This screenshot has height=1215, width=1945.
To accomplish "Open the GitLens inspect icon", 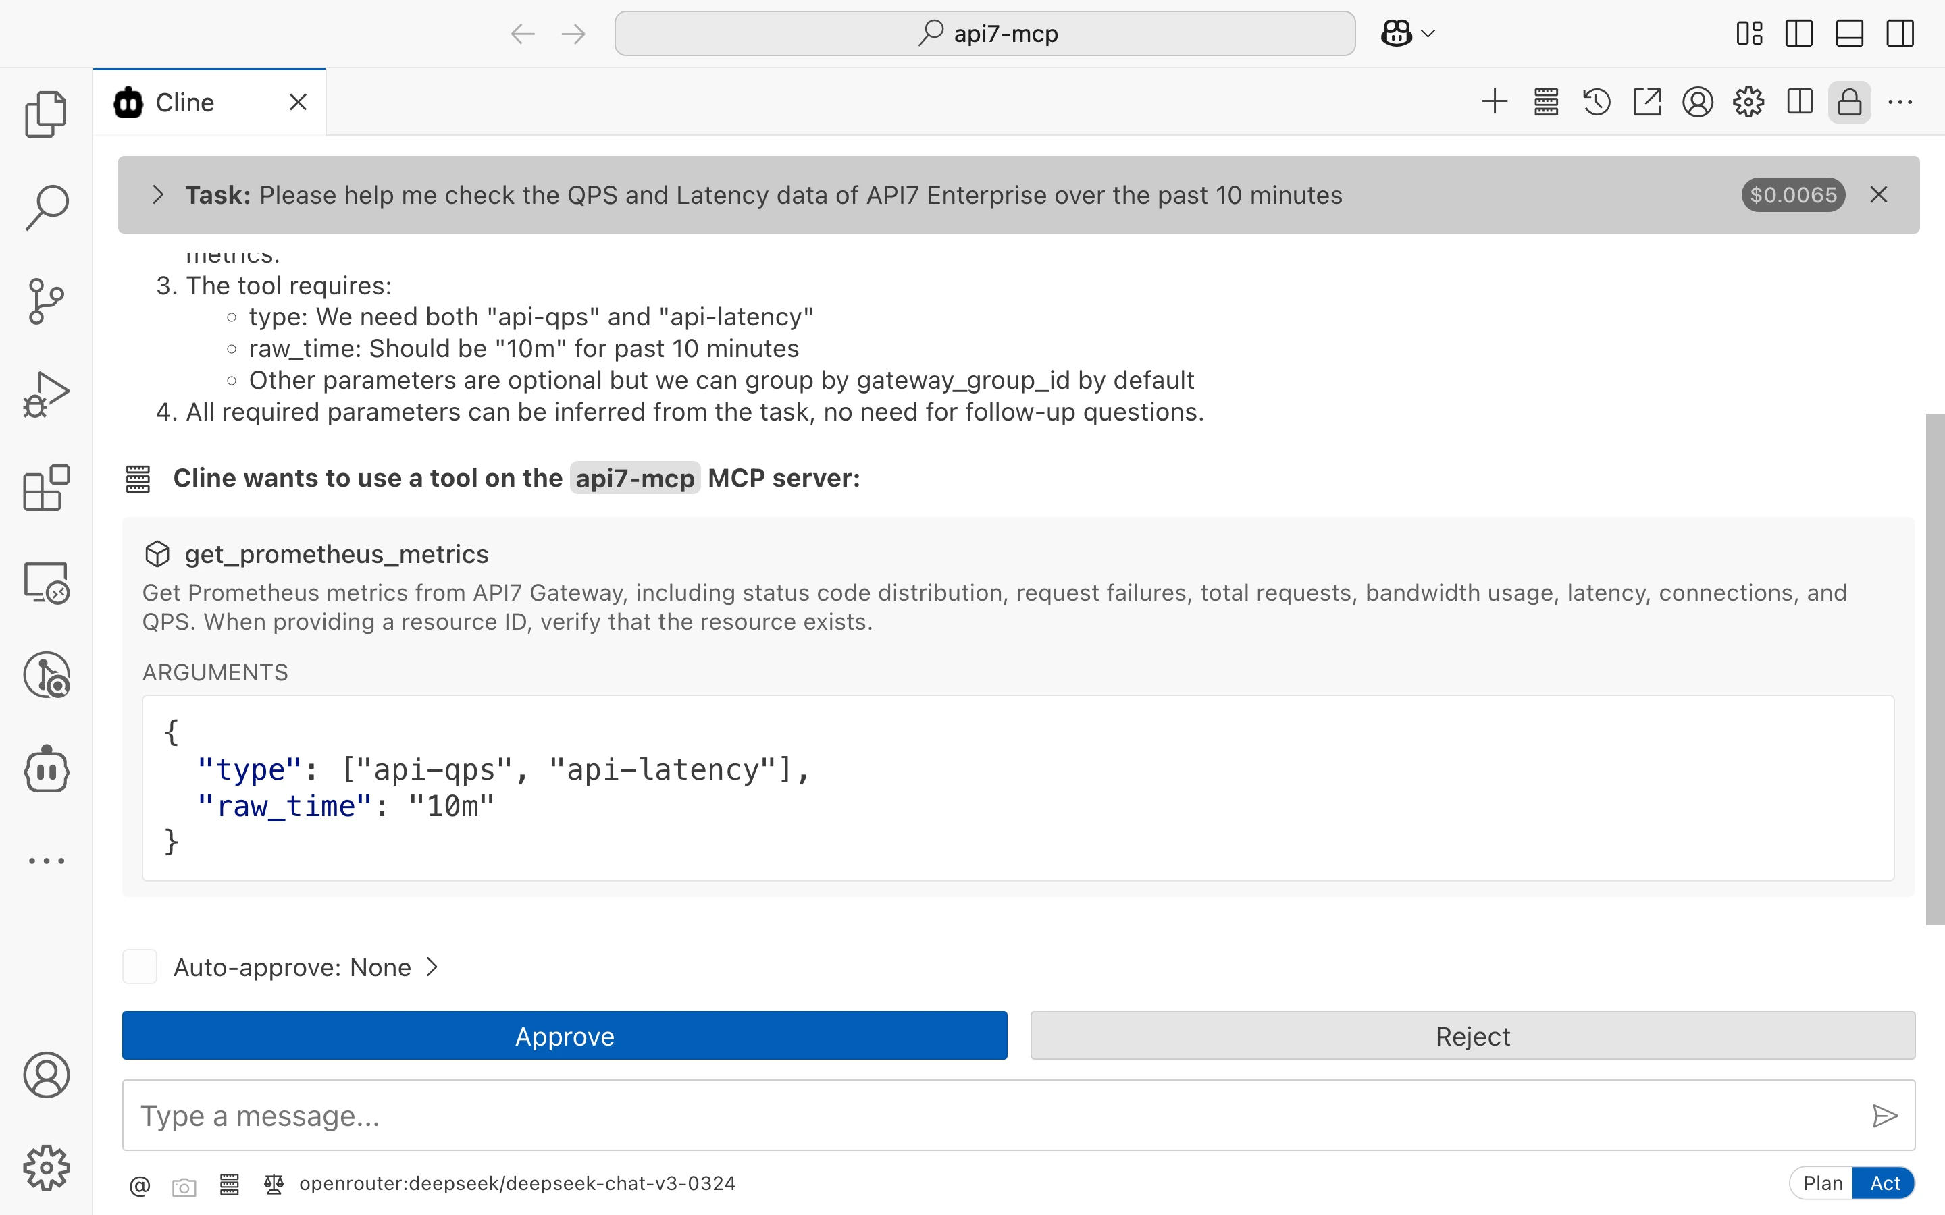I will pos(47,675).
